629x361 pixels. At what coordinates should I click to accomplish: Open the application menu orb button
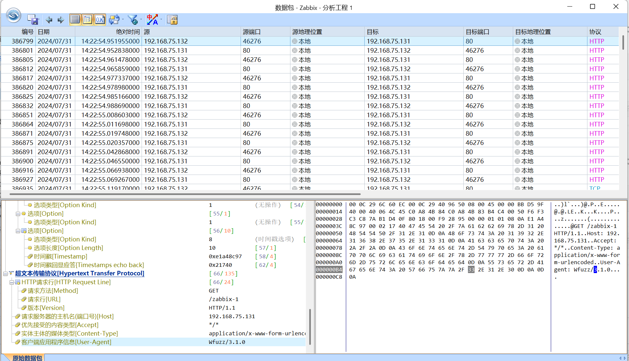pyautogui.click(x=14, y=15)
